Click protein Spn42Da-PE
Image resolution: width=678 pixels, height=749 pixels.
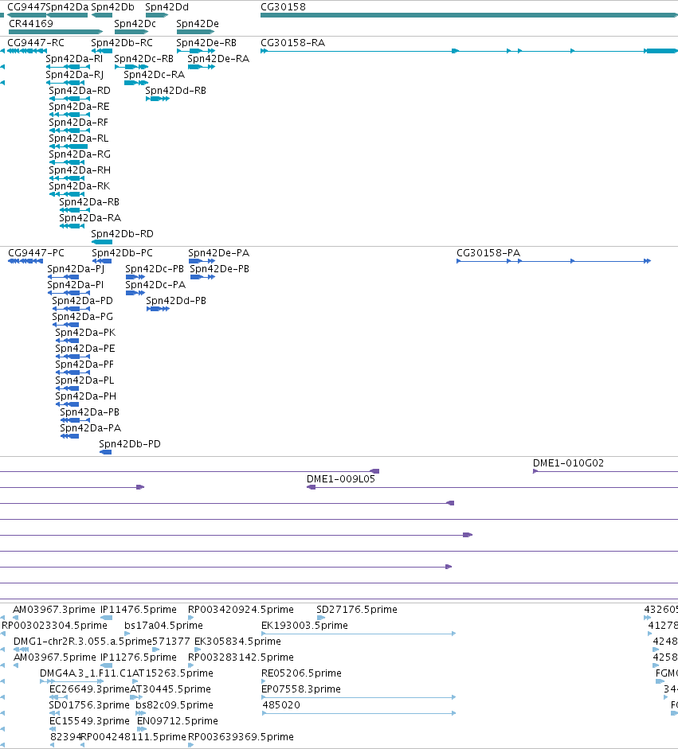tap(85, 348)
